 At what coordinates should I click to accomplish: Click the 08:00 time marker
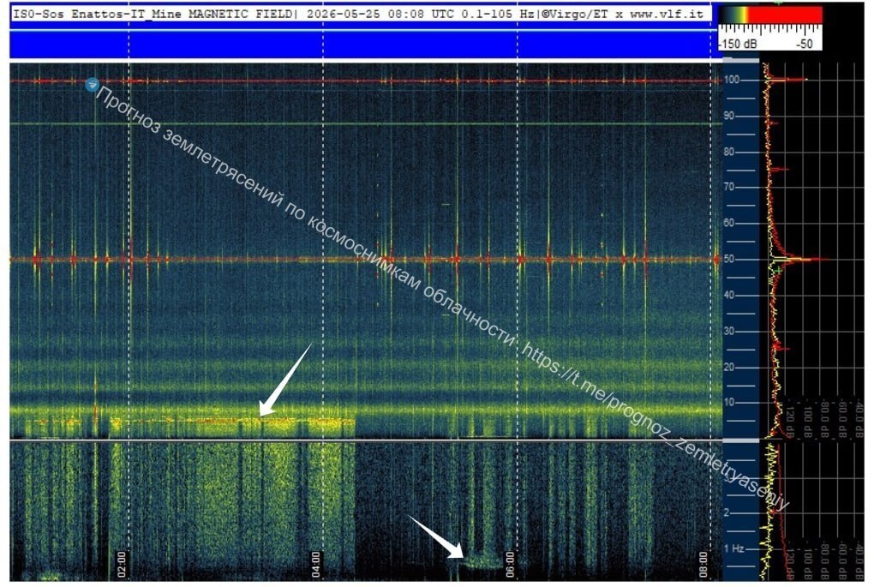pyautogui.click(x=703, y=564)
